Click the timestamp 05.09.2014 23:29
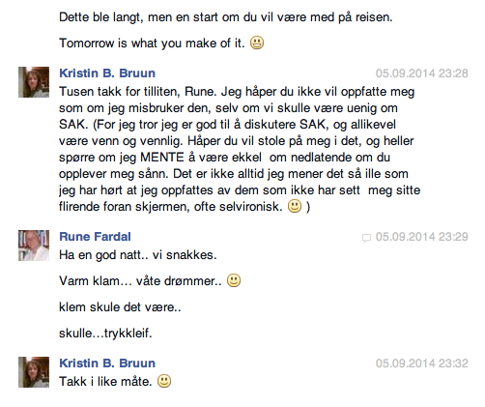The height and width of the screenshot is (407, 485). click(421, 237)
